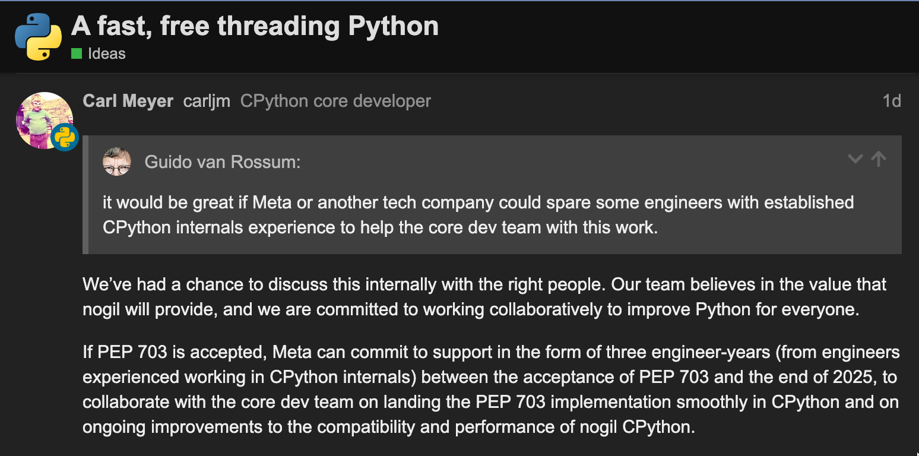Expand the quote with the chevron-down arrow
Viewport: 919px width, 456px height.
pyautogui.click(x=855, y=159)
